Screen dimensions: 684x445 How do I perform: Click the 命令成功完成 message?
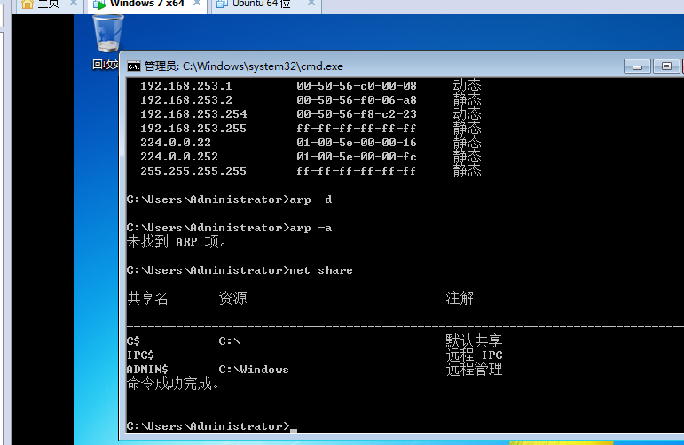(x=173, y=384)
